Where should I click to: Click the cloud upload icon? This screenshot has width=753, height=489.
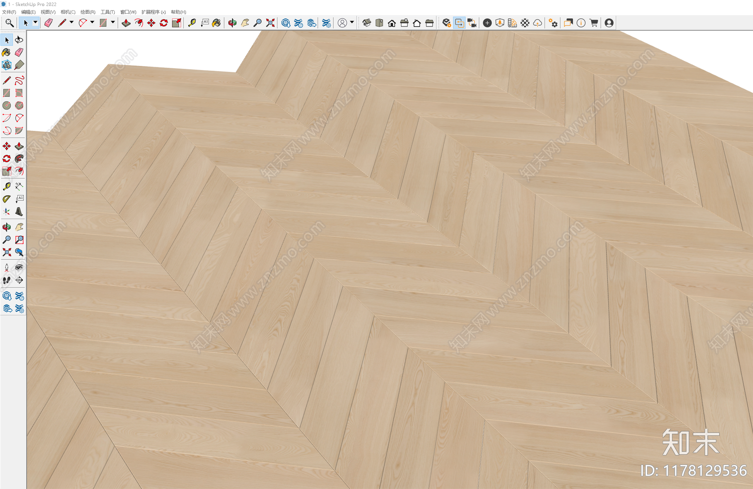pos(537,23)
